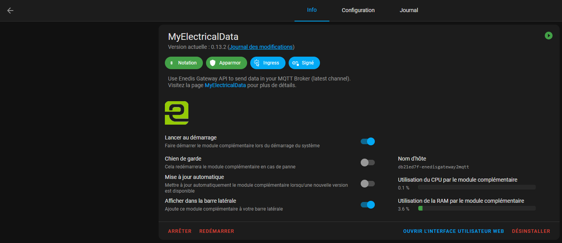The image size is (562, 243).
Task: Turn on Mise à jour automatique
Action: click(x=368, y=184)
